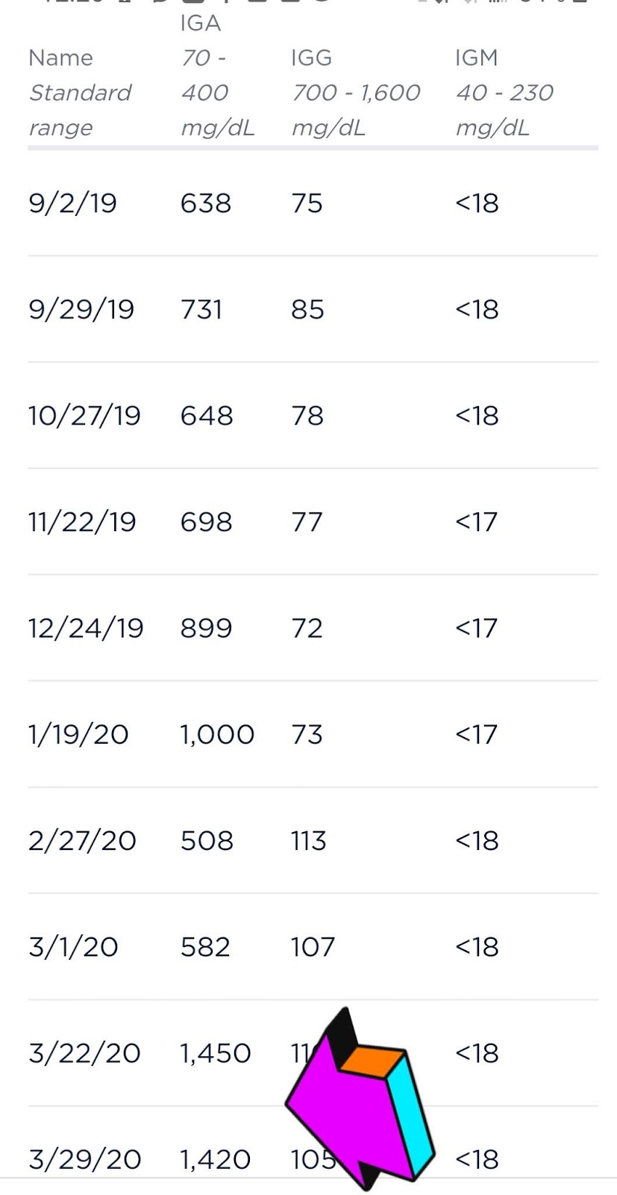Tap the 40 - 230 mg/dL range text
Image resolution: width=617 pixels, height=1195 pixels.
point(504,109)
